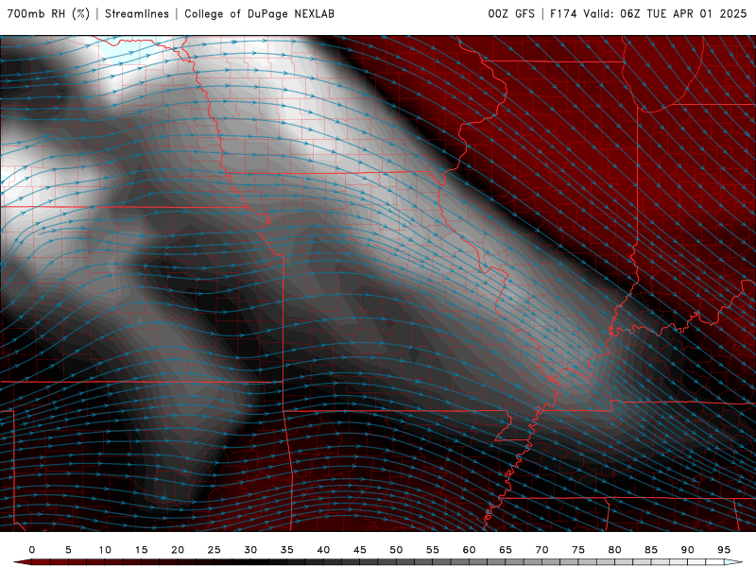Click the colorbar label "85"
Screen dimensions: 756x567
(651, 550)
